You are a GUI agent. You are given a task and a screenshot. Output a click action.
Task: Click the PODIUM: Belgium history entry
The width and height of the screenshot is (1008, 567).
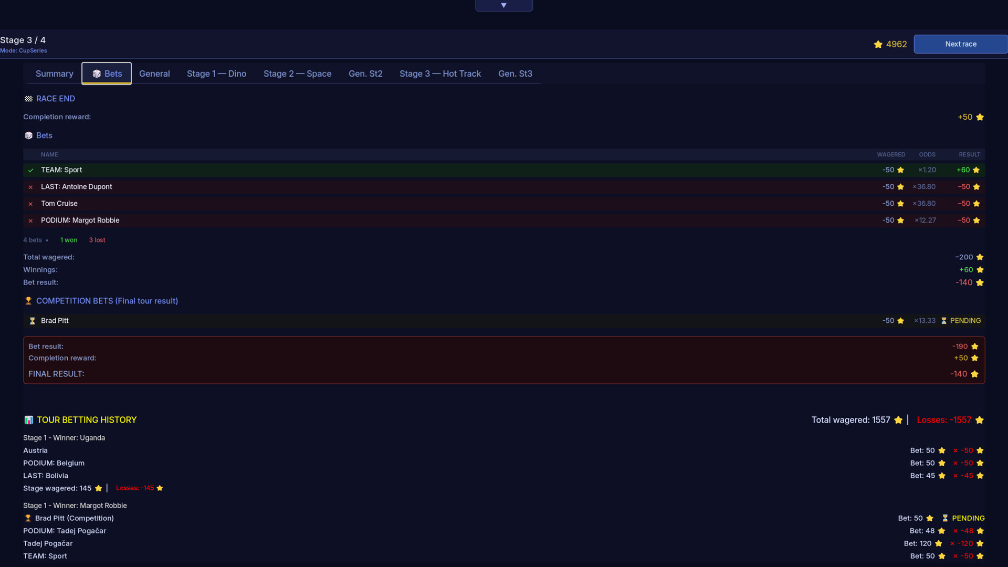pyautogui.click(x=54, y=463)
